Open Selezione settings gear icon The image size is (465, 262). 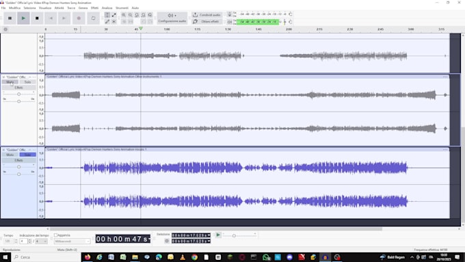[x=167, y=241]
